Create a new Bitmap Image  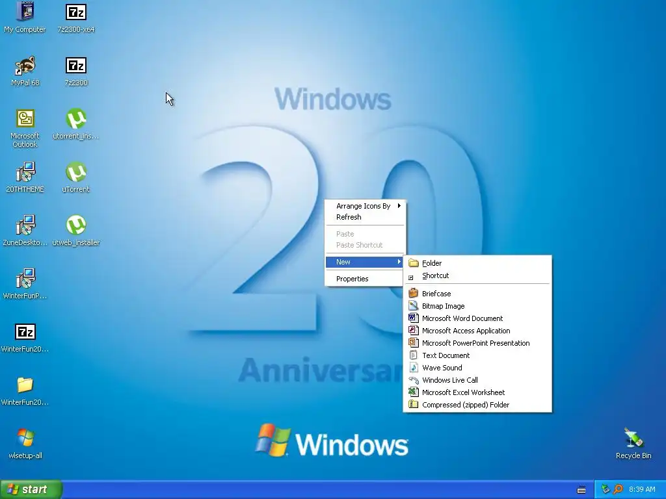click(x=477, y=306)
